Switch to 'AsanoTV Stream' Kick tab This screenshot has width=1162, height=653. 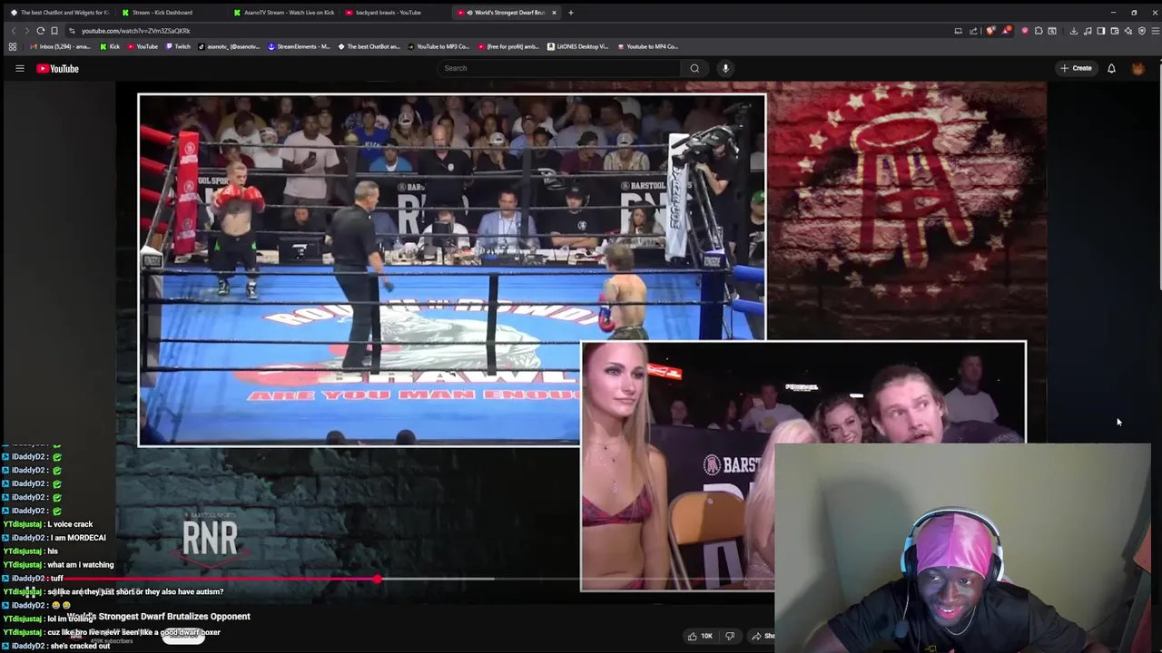[x=284, y=13]
